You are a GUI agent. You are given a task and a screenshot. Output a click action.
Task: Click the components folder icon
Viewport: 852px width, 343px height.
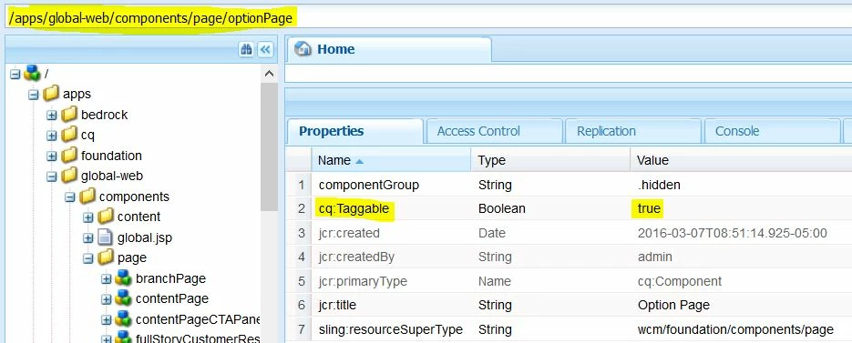coord(87,197)
